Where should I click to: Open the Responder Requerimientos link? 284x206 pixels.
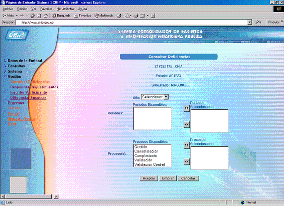(34, 87)
